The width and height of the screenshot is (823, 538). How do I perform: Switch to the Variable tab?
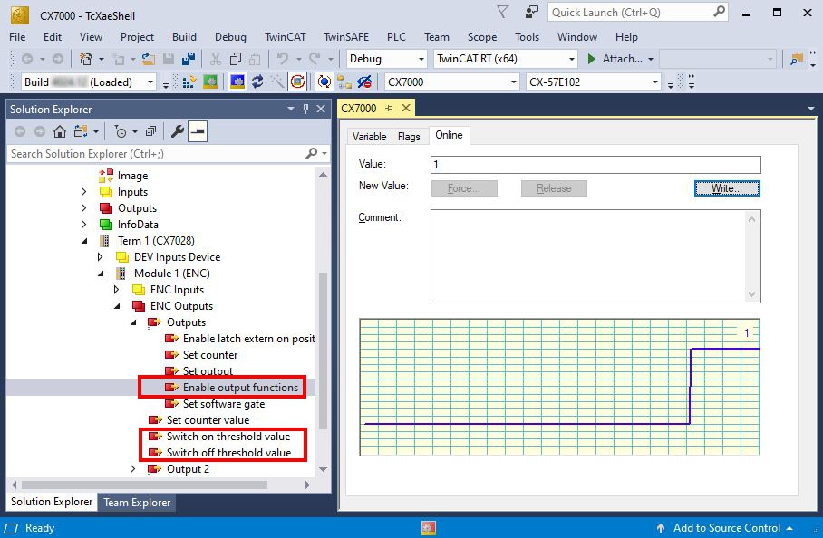point(370,137)
